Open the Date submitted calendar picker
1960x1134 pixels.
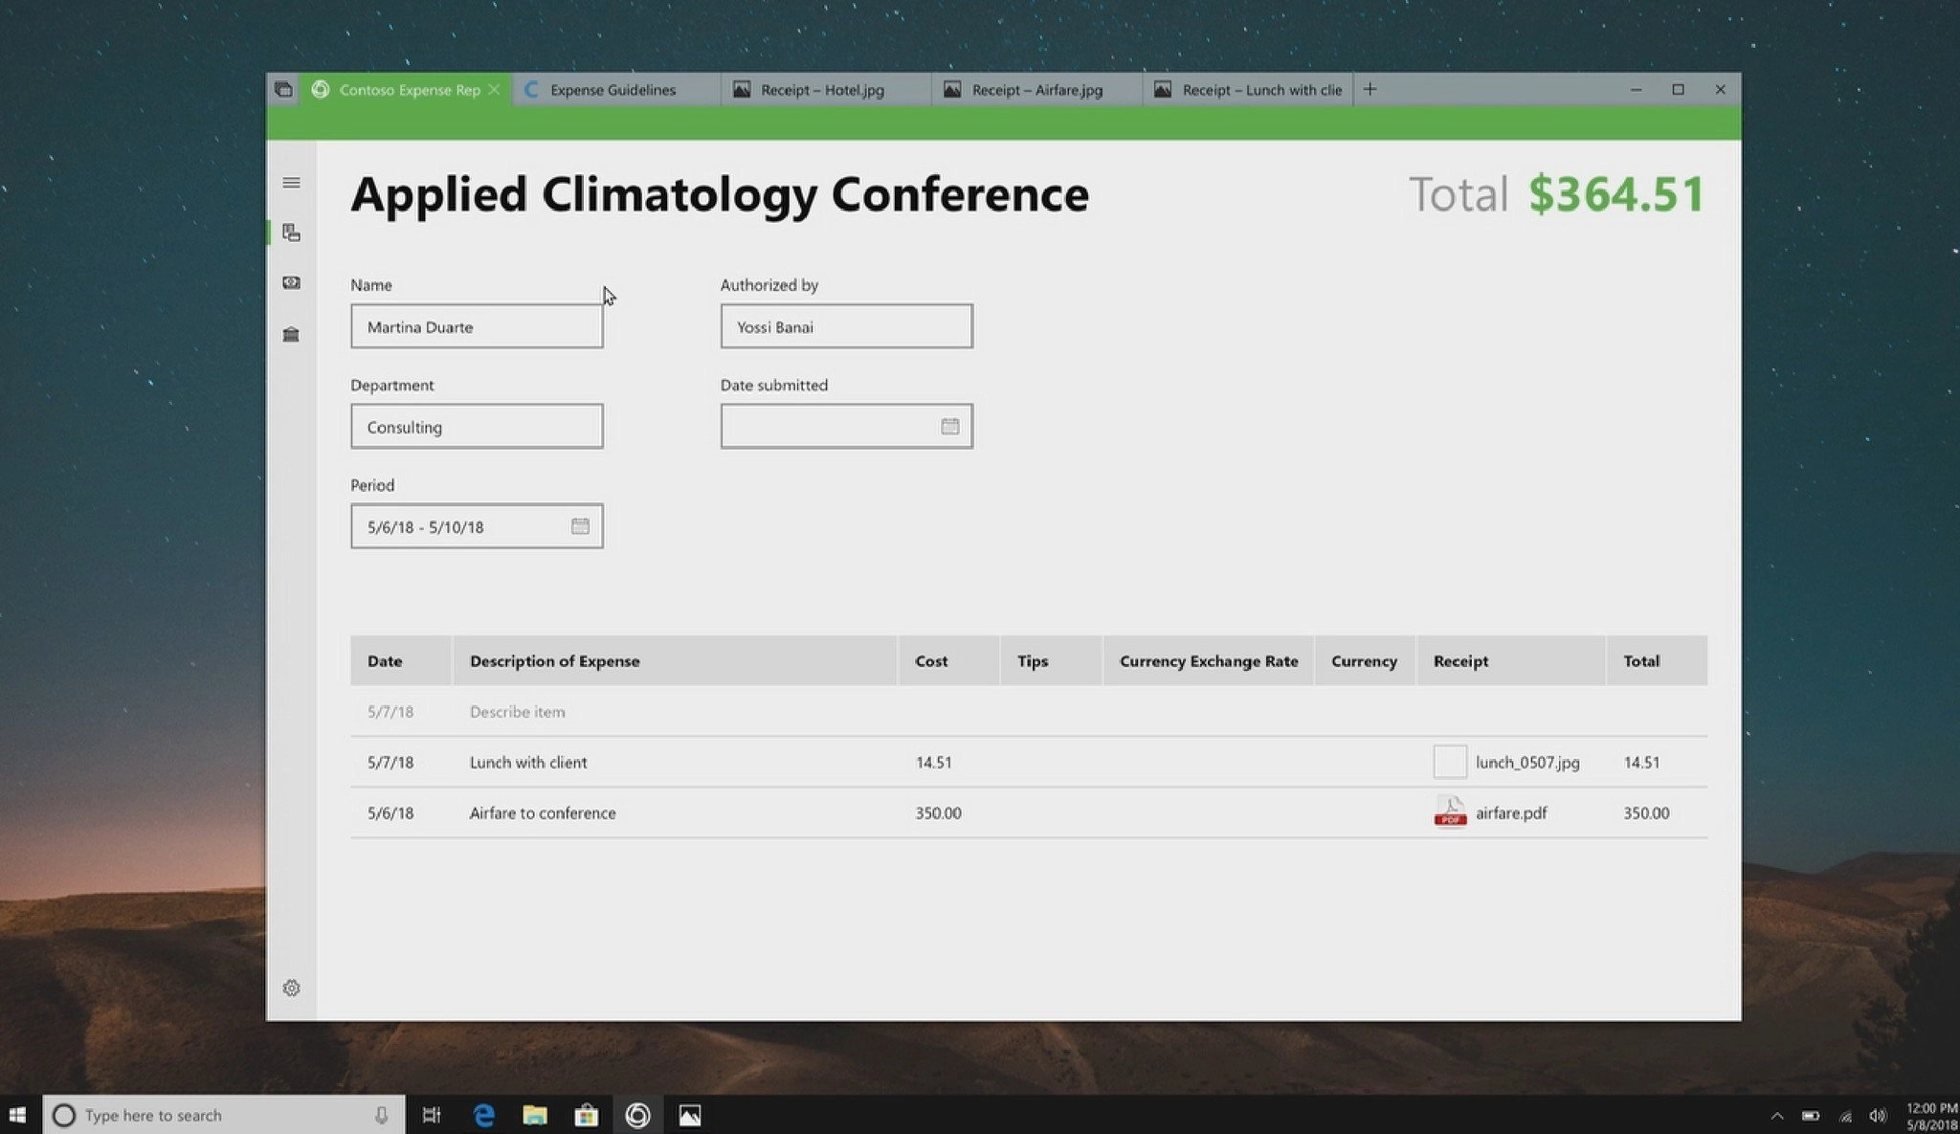tap(949, 427)
